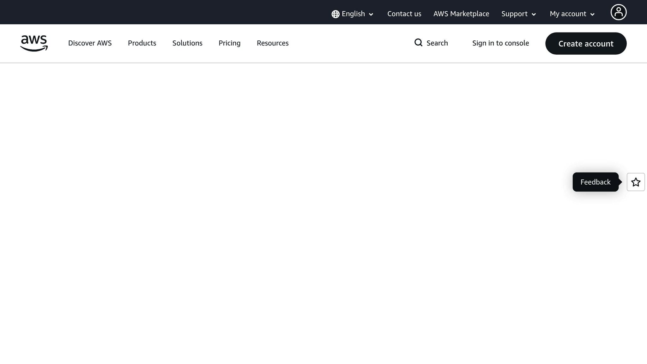The height and width of the screenshot is (364, 647).
Task: Open the Contact us page
Action: tap(404, 14)
